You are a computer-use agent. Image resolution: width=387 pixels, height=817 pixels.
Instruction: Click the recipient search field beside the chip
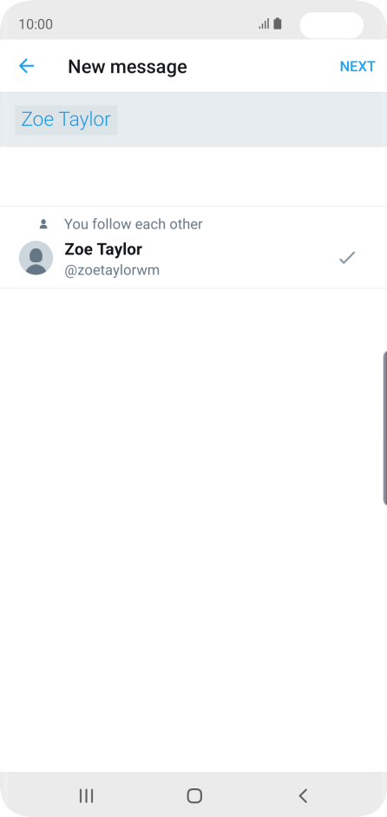click(x=253, y=120)
